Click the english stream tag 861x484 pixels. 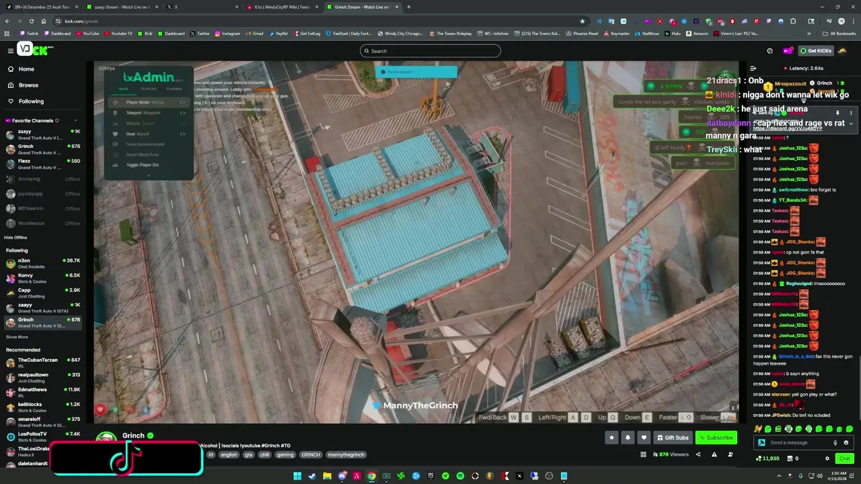[x=229, y=454]
